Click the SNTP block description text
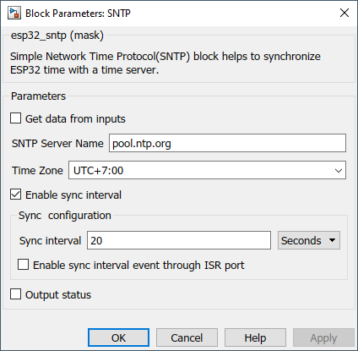Screen dimensions: 358x351 click(x=165, y=63)
